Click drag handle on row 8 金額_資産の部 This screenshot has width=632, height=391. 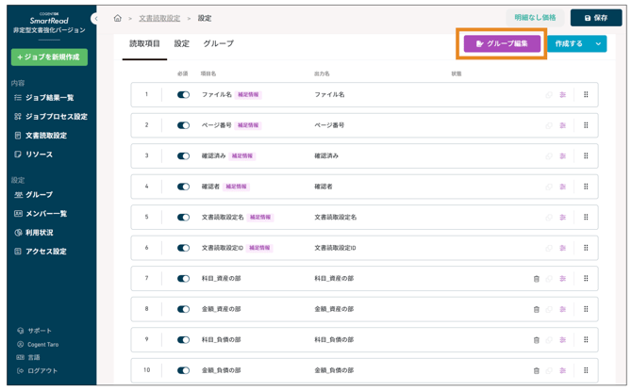(x=586, y=309)
